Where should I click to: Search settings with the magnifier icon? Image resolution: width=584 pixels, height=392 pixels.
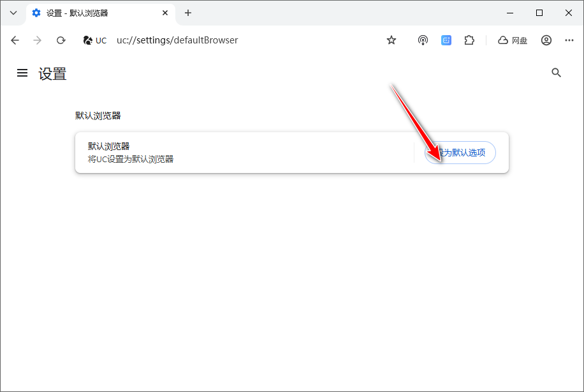[556, 73]
